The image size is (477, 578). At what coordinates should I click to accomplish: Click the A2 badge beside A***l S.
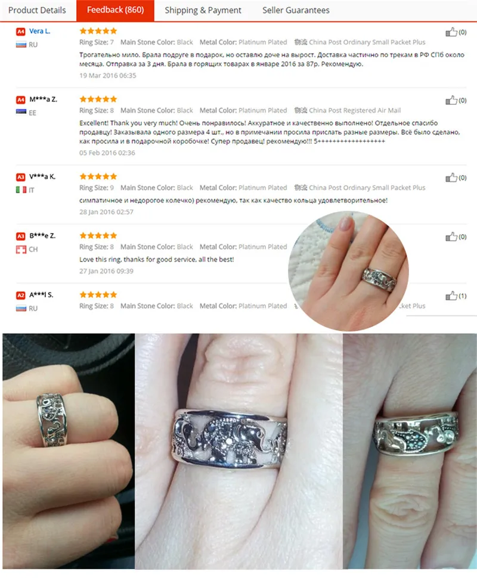[x=21, y=295]
